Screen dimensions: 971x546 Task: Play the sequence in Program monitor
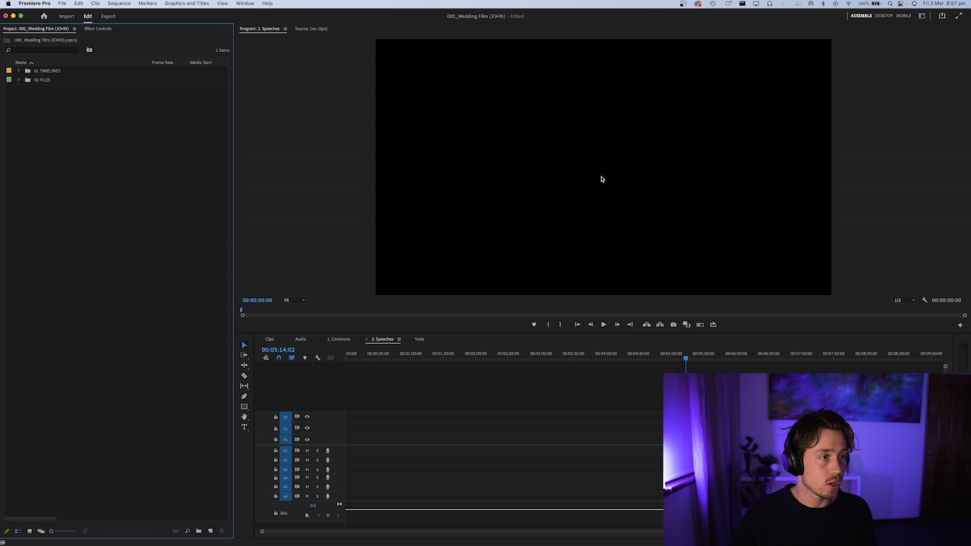pos(603,325)
